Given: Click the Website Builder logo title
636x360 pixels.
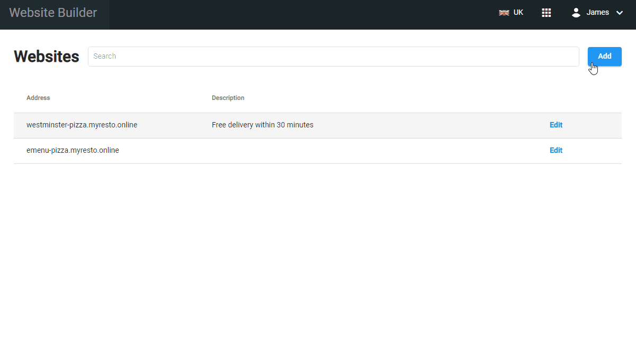Looking at the screenshot, I should 53,13.
